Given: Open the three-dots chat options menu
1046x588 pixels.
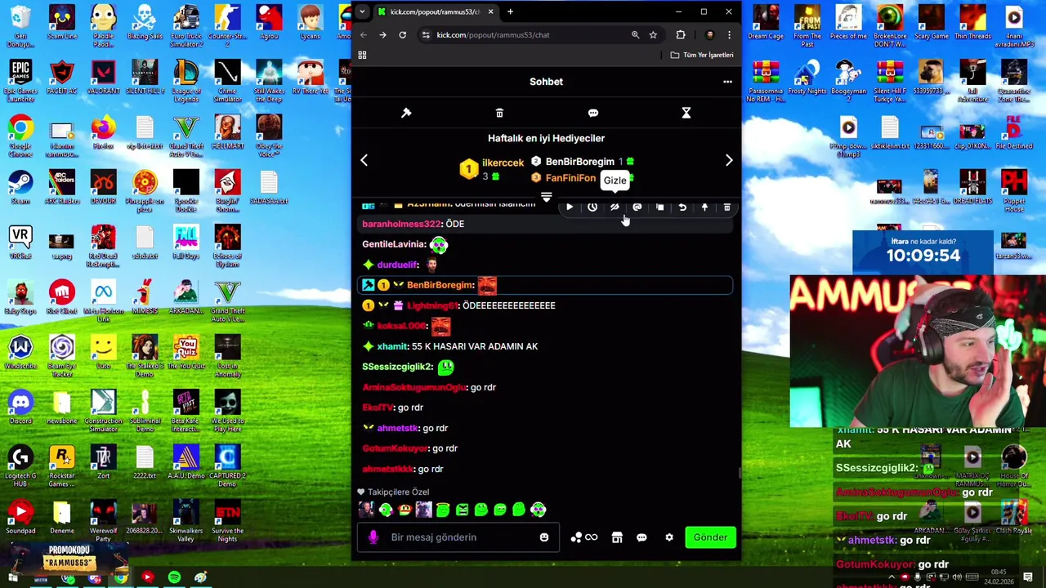Looking at the screenshot, I should pyautogui.click(x=727, y=82).
